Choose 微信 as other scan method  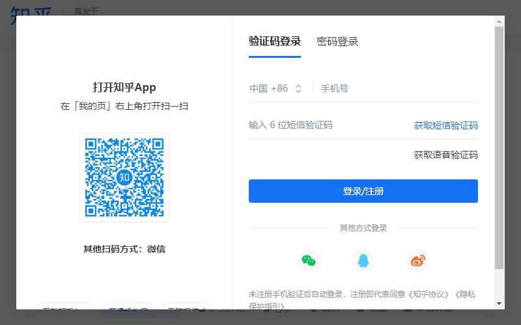(156, 249)
